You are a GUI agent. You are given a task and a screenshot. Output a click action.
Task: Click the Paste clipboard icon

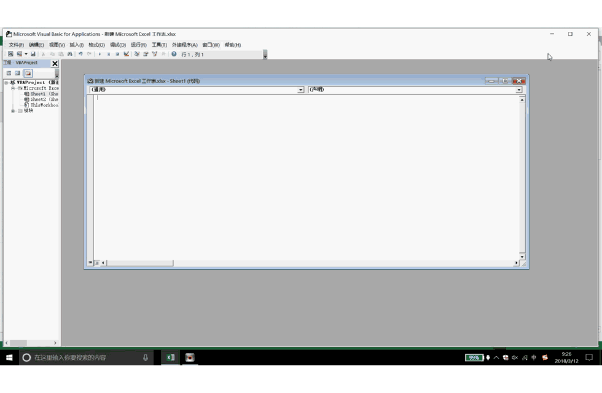click(x=61, y=54)
